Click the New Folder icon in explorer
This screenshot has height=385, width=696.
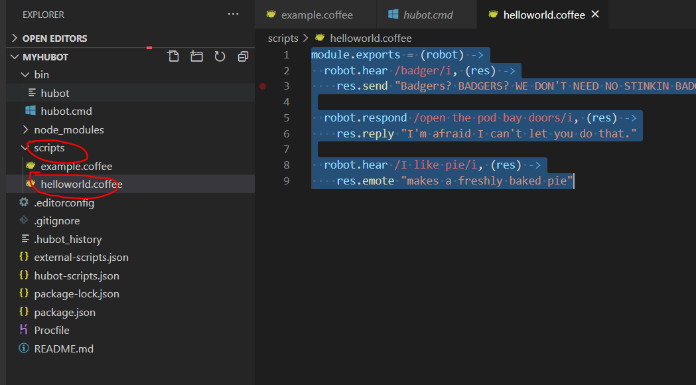tap(196, 56)
